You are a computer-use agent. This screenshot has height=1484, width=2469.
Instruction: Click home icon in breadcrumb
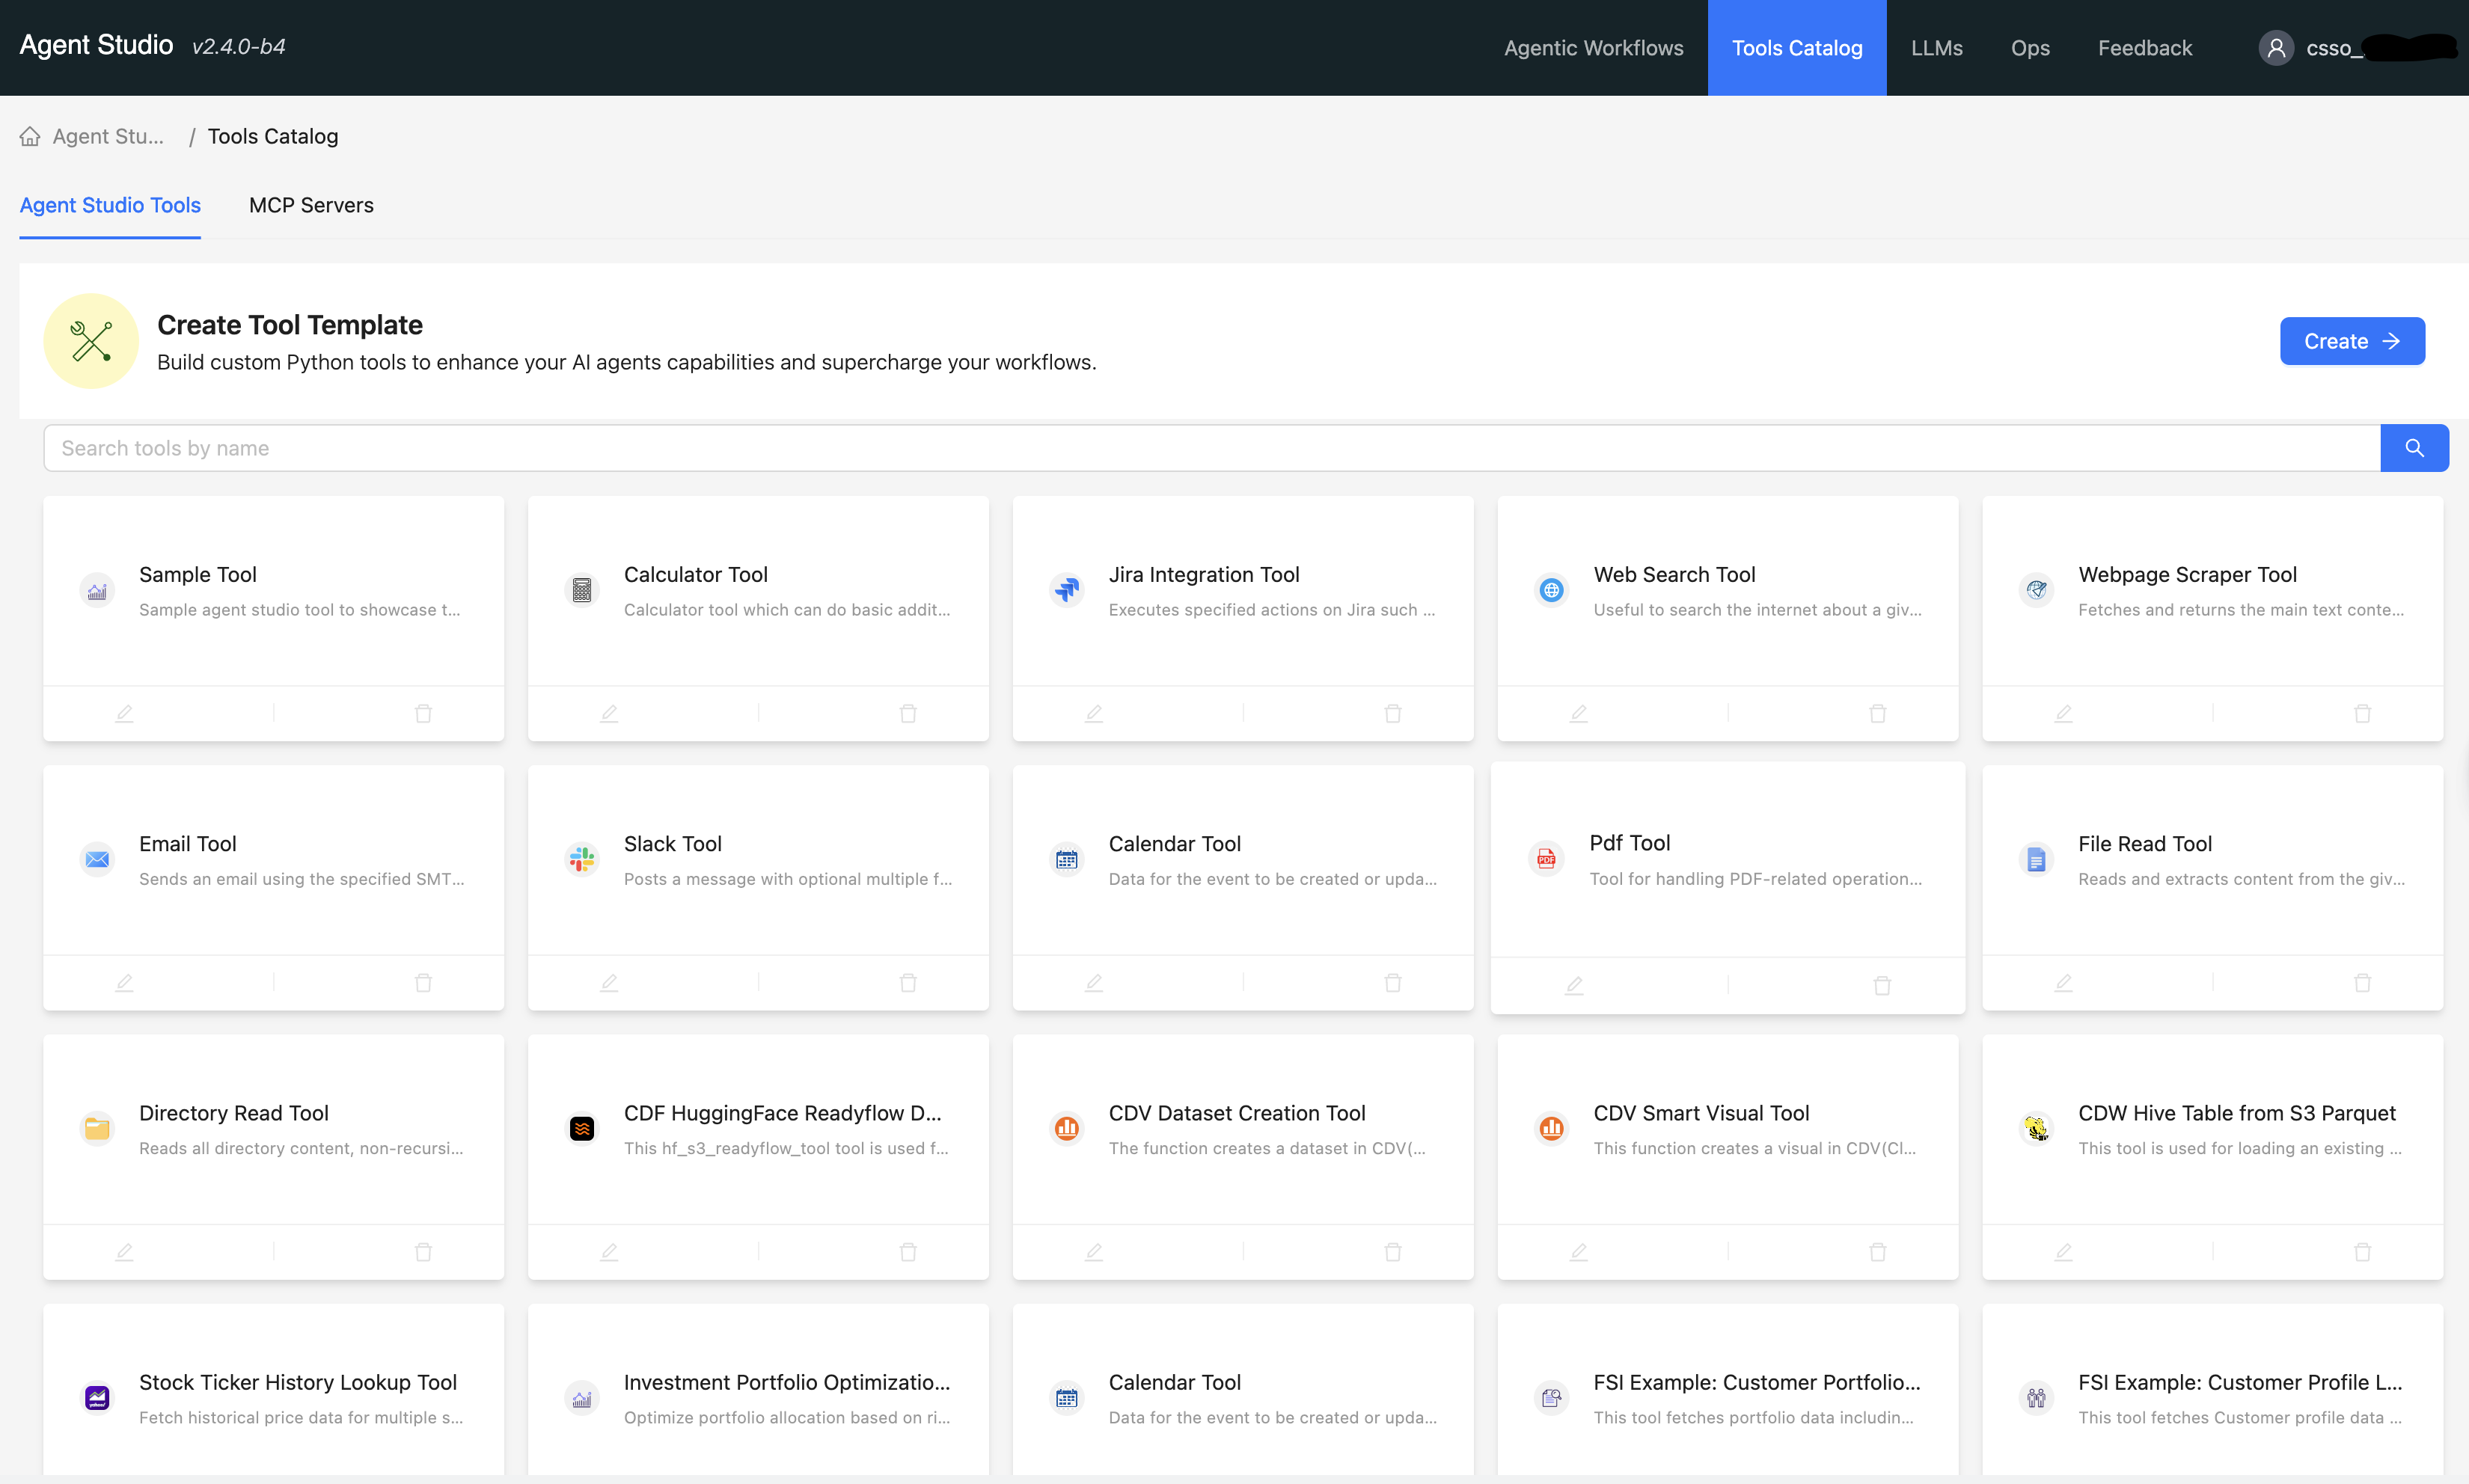click(x=30, y=136)
